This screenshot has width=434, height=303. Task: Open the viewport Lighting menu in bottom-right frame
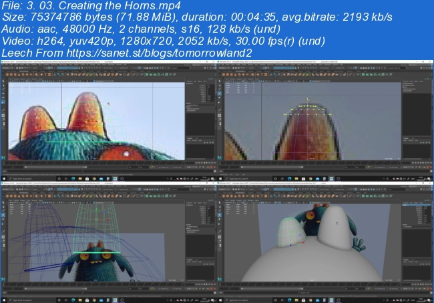click(239, 201)
